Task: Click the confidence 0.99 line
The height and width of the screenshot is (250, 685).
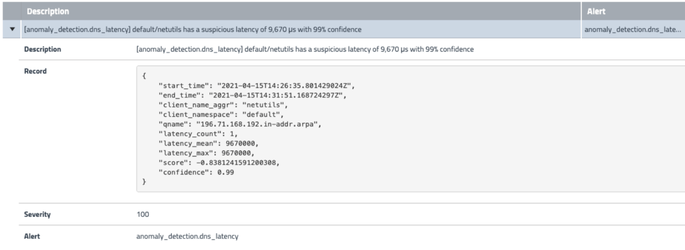Action: tap(196, 172)
